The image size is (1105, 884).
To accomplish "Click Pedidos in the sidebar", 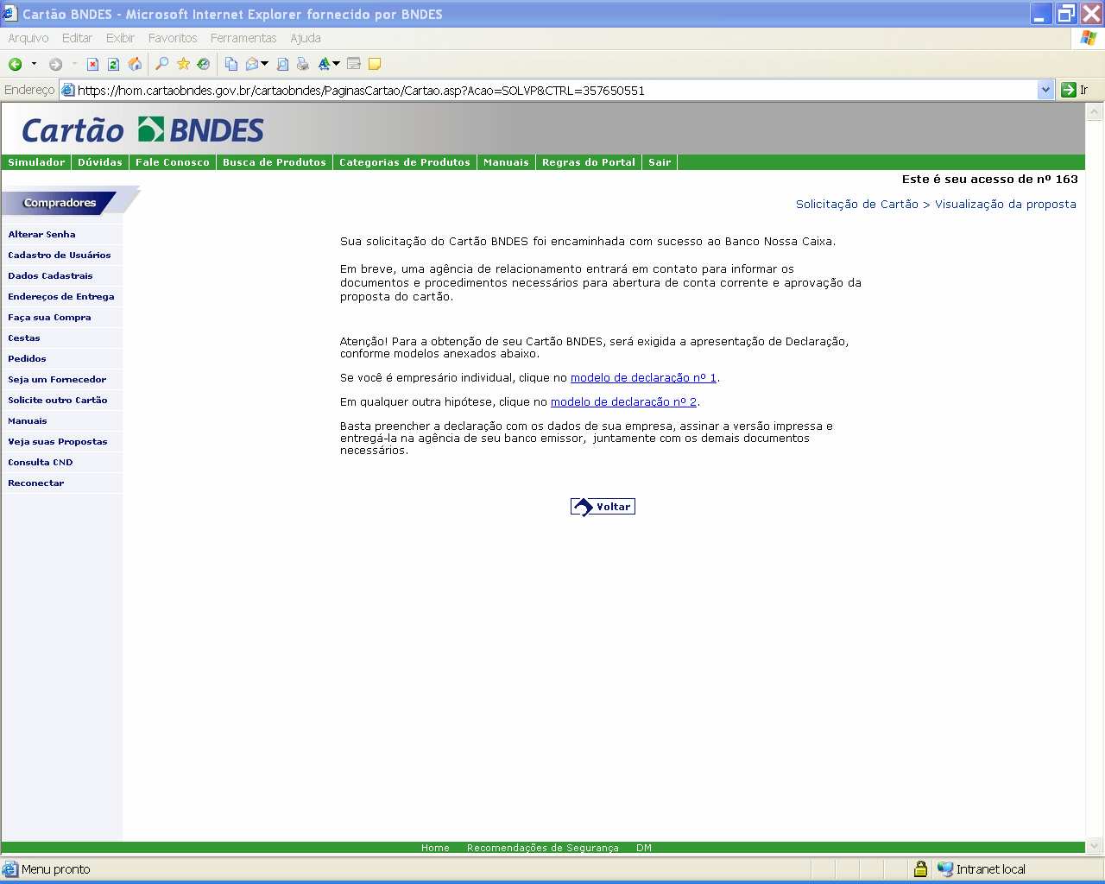I will point(27,359).
